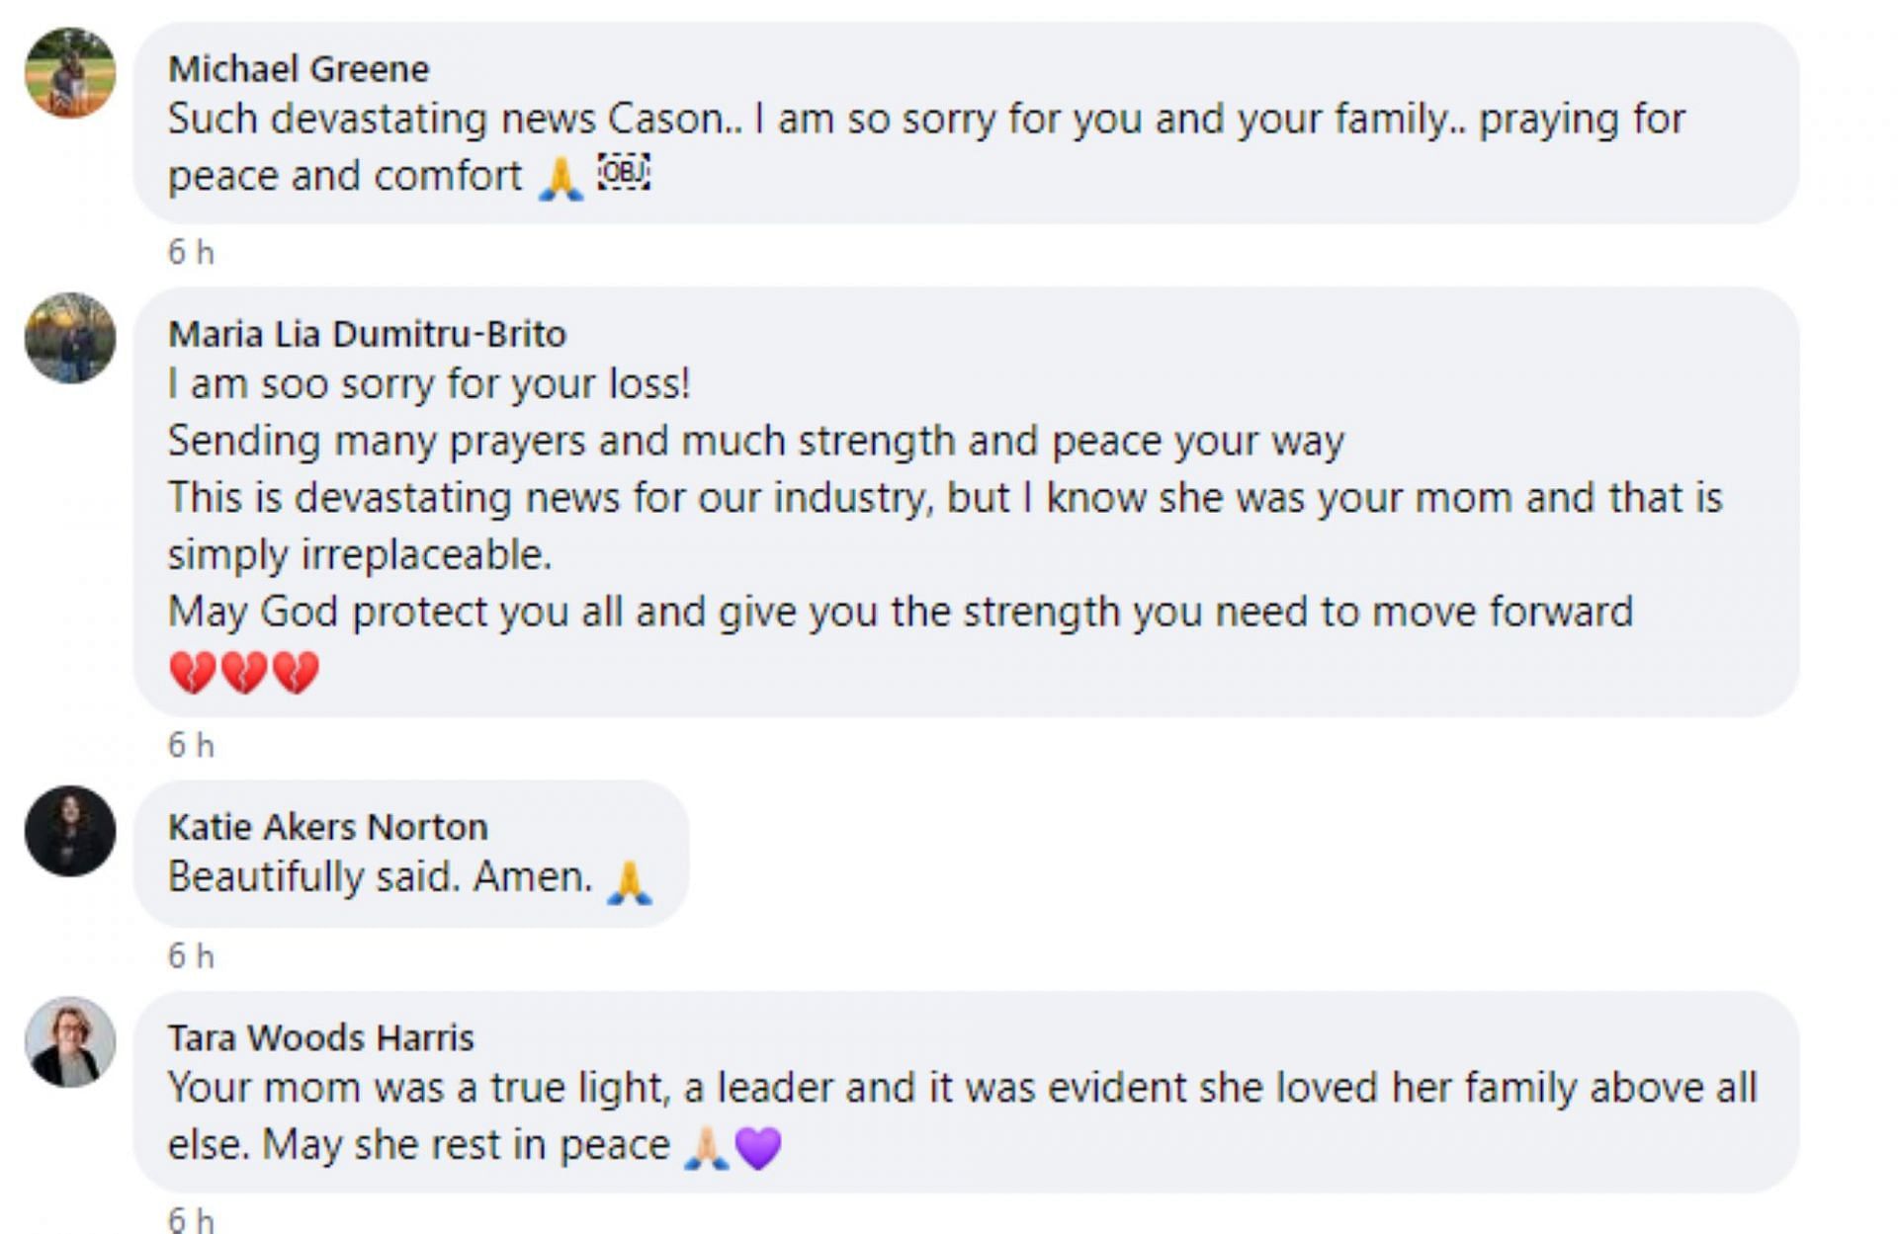Click the purple heart emoji in Tara's comment

click(759, 1148)
